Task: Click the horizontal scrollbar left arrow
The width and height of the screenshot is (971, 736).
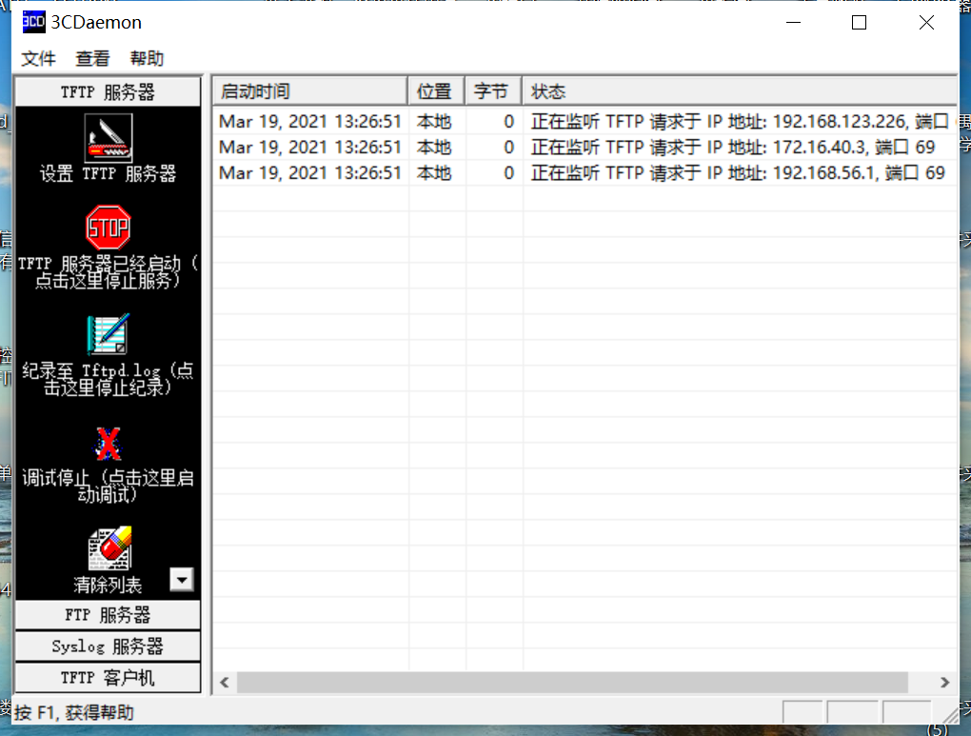Action: 225,682
